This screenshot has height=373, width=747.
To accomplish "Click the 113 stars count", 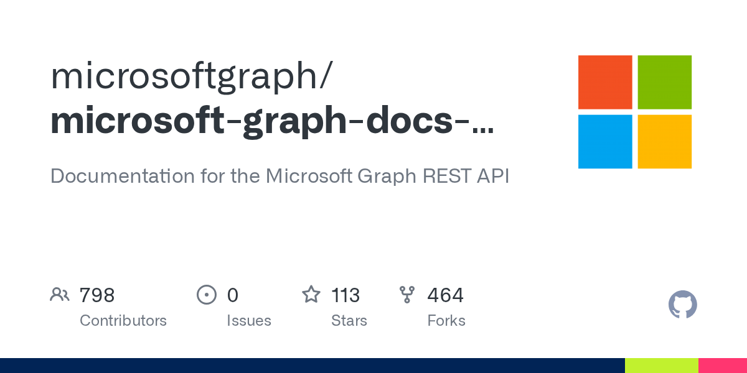I will pyautogui.click(x=345, y=295).
